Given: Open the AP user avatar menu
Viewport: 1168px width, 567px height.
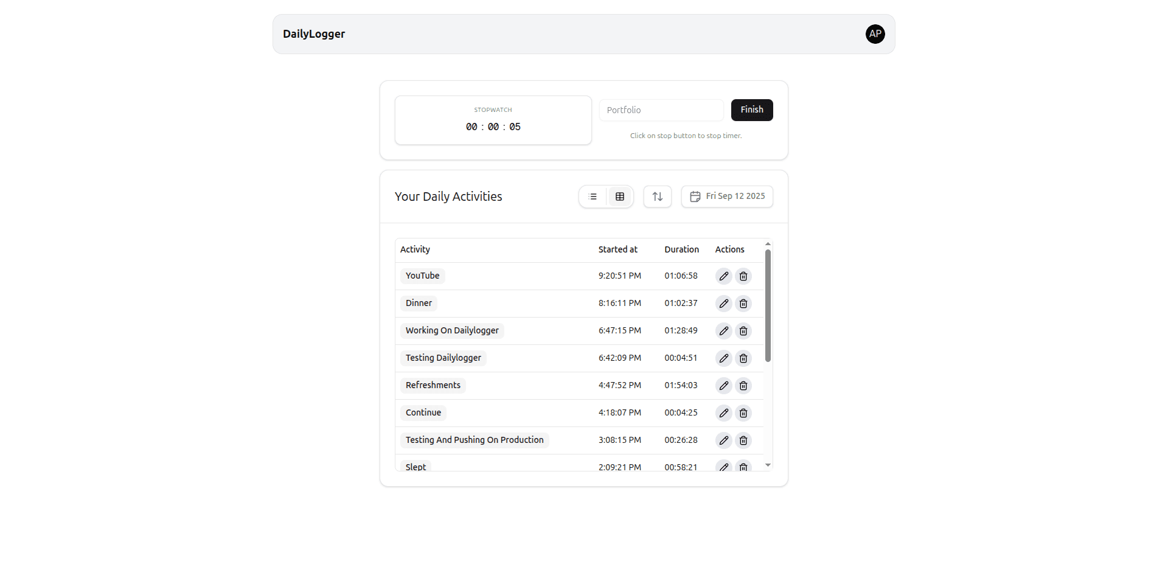Looking at the screenshot, I should point(875,34).
